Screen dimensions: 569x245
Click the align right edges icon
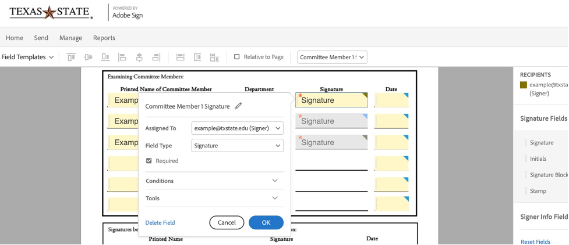[156, 57]
